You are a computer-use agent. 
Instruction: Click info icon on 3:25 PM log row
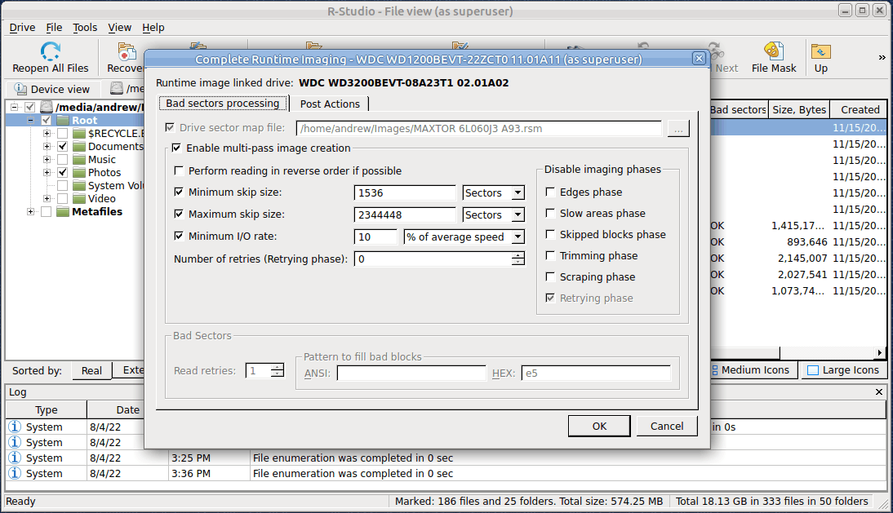15,458
